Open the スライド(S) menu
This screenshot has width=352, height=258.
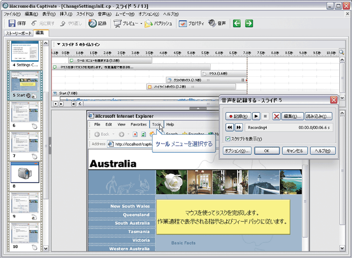tap(85, 14)
